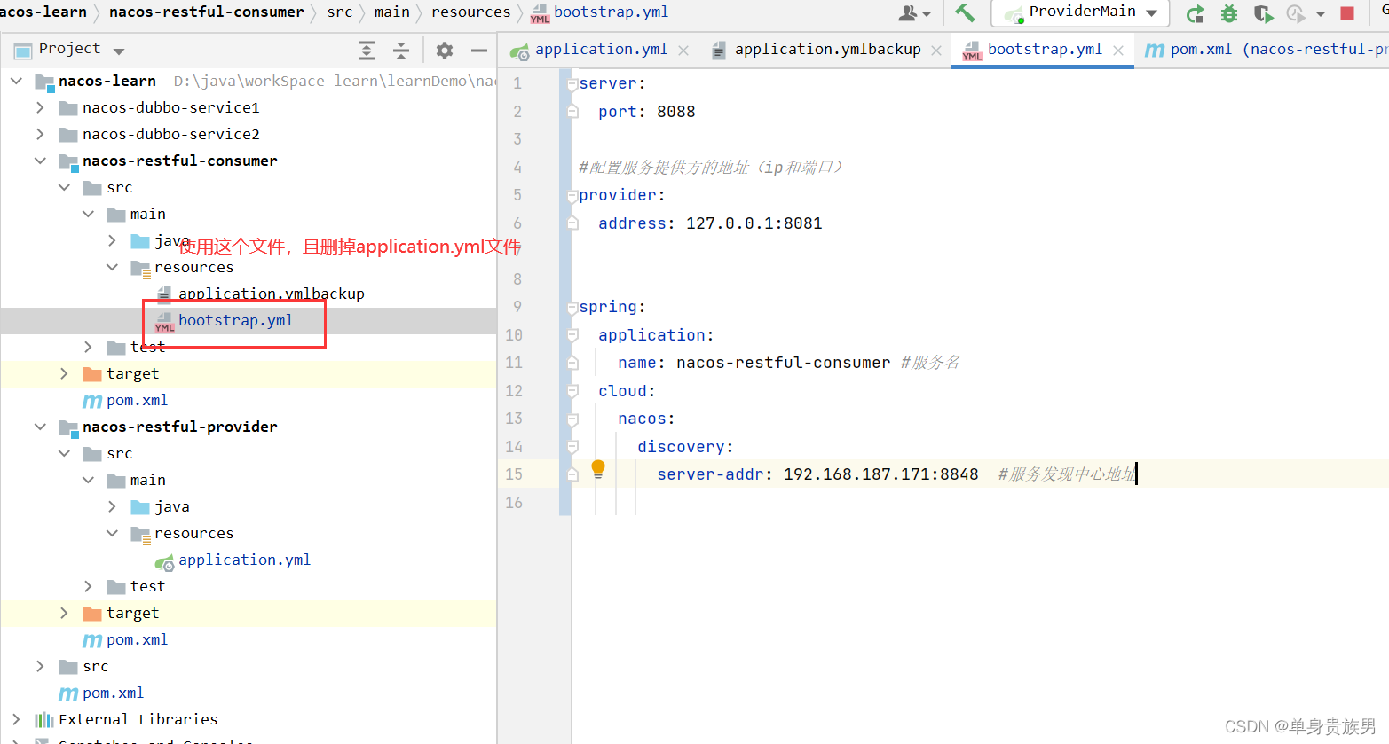Open the ProviderMain run configuration dropdown
Screen dimensions: 1389x744
pos(1080,12)
